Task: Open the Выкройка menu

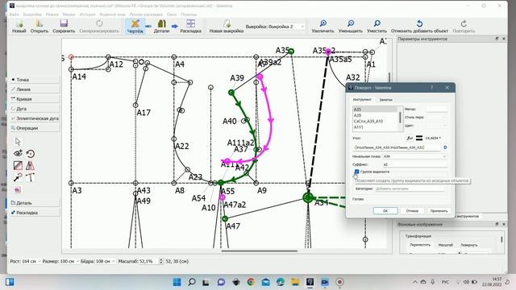Action: [x=32, y=14]
